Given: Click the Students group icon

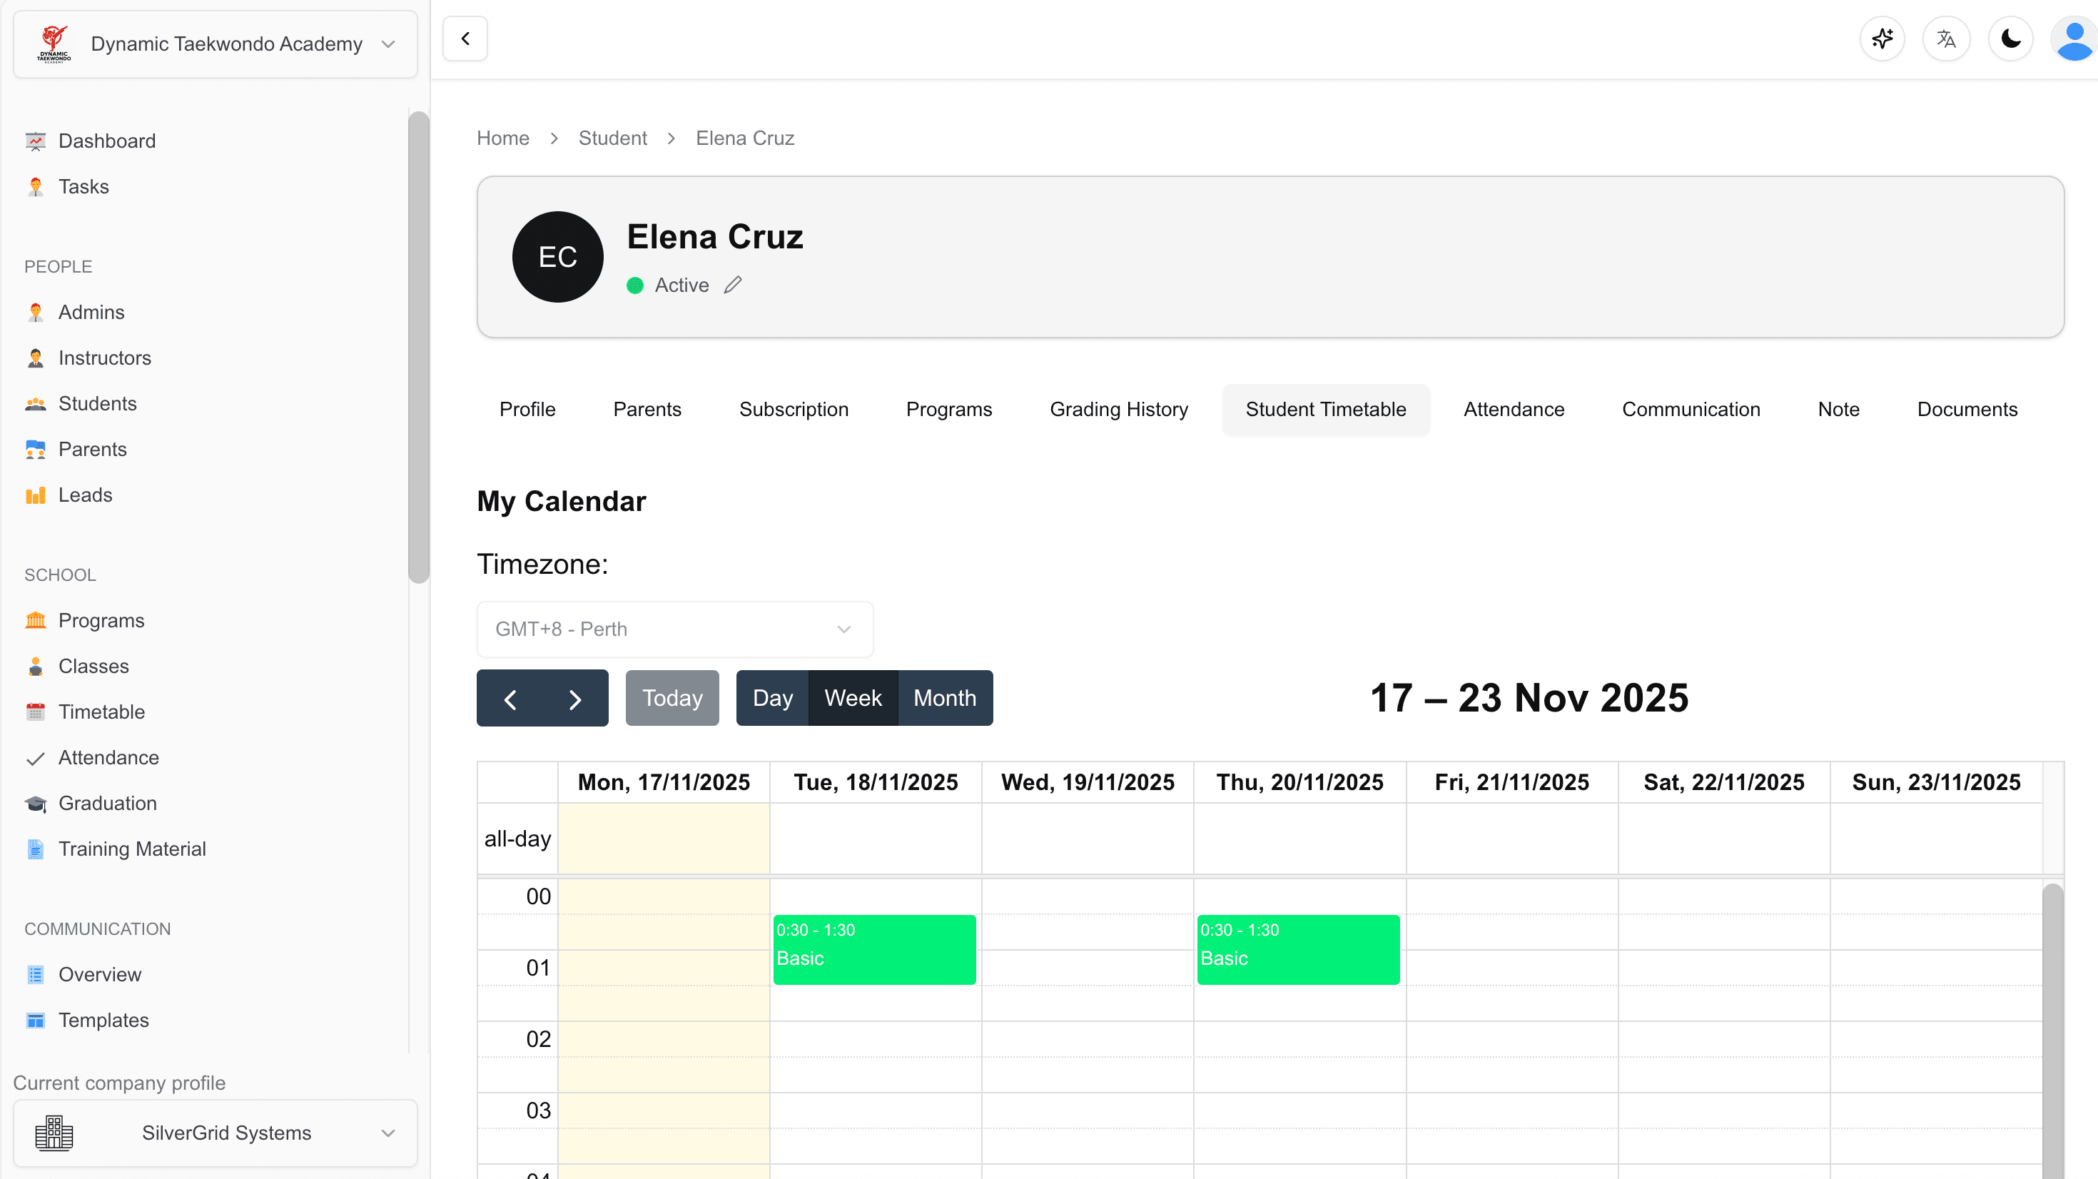Looking at the screenshot, I should [x=35, y=404].
